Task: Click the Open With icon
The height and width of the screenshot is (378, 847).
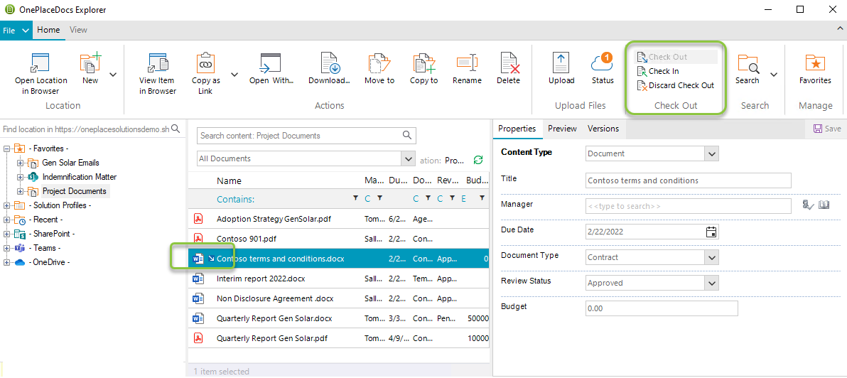Action: 271,63
